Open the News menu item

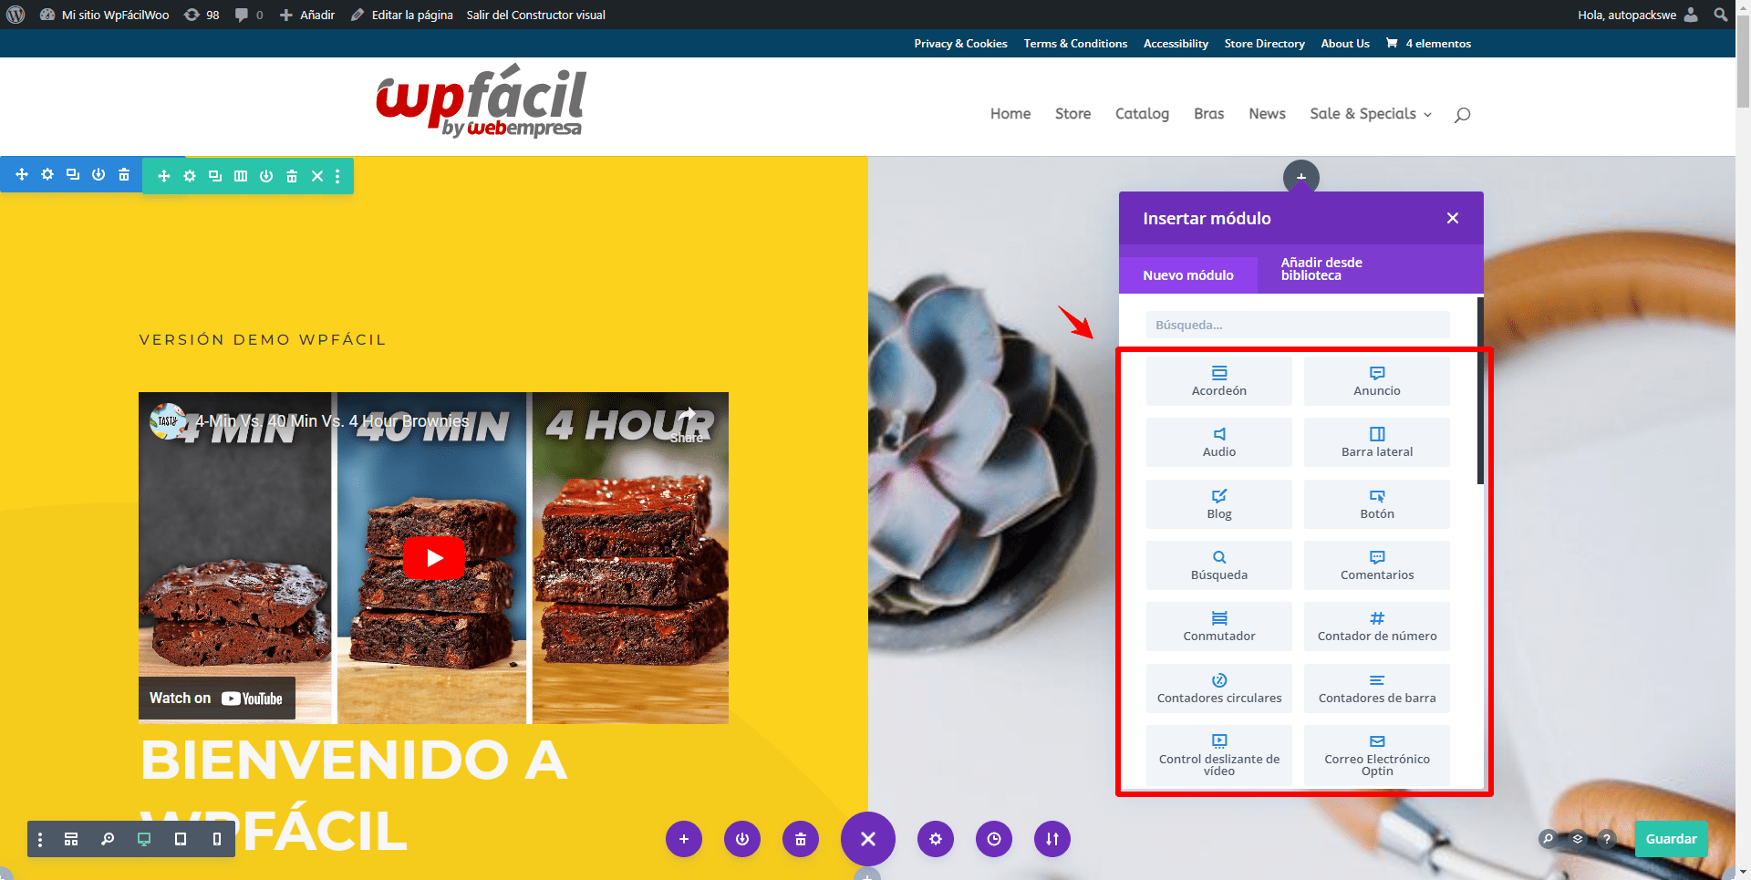[1267, 114]
